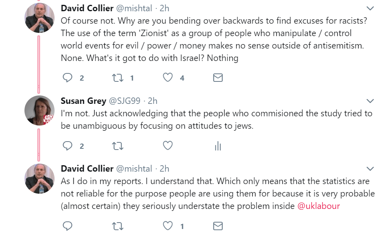This screenshot has width=385, height=235.
Task: Click Susan Grey's profile picture
Action: (39, 110)
